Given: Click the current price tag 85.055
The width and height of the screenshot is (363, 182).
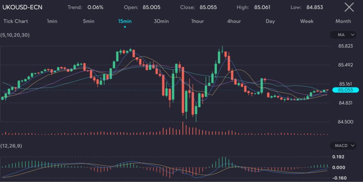Looking at the screenshot, I should [x=346, y=90].
